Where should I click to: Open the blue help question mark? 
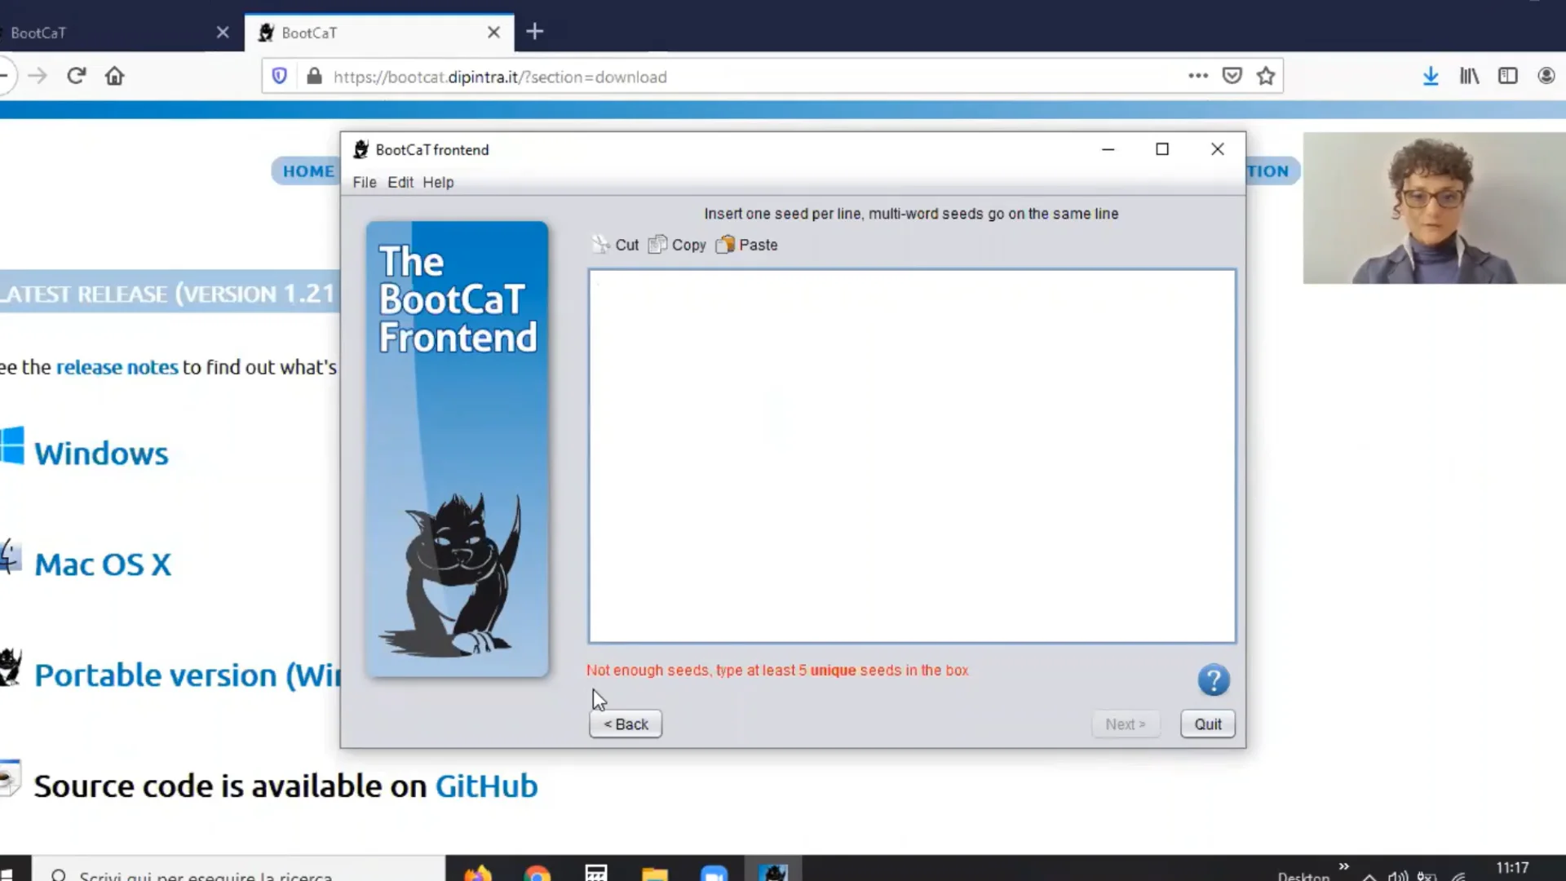1214,680
